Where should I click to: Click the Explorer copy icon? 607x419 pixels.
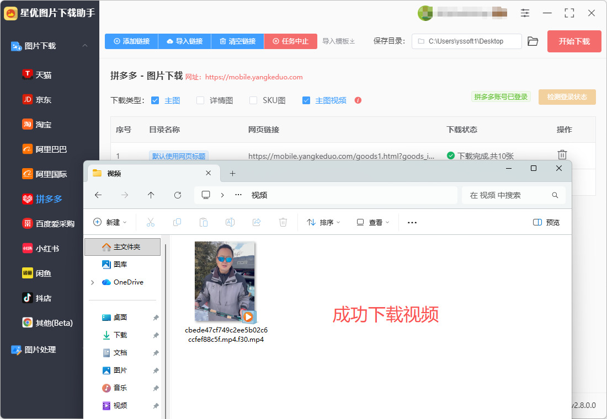click(177, 222)
